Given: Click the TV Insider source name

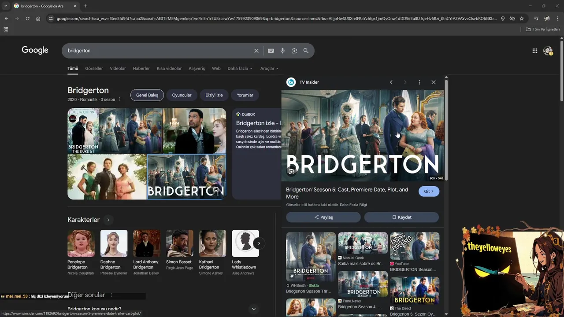Looking at the screenshot, I should point(309,82).
